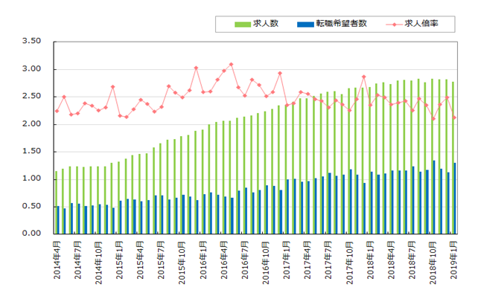
Task: Click the 3.00 y-axis value
Action: [31, 69]
